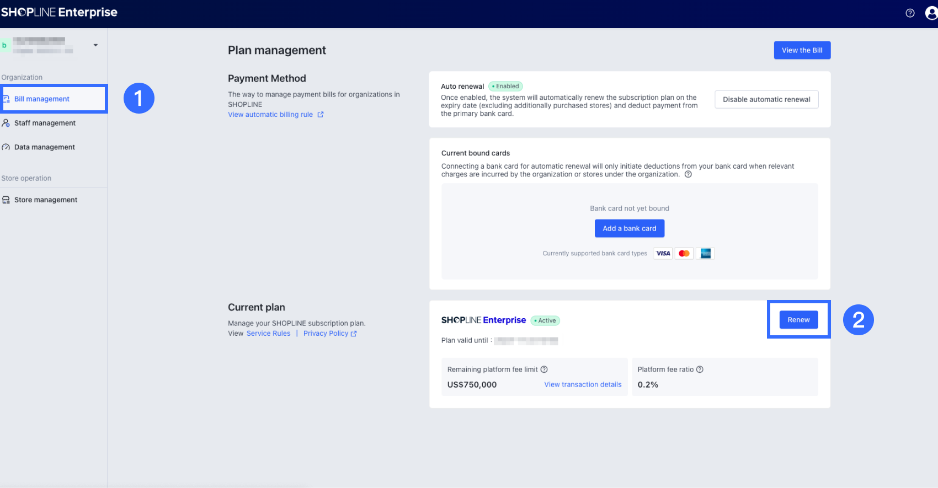
Task: Click the Current bound cards heading
Action: tap(476, 153)
